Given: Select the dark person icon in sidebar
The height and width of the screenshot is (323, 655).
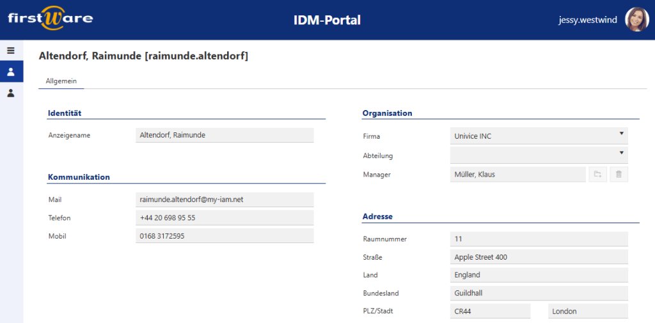Looking at the screenshot, I should (x=11, y=93).
